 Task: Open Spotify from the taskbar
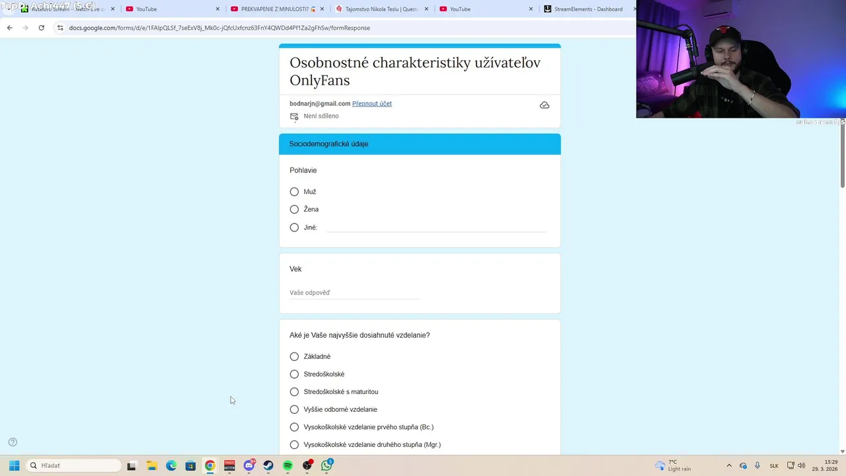288,465
